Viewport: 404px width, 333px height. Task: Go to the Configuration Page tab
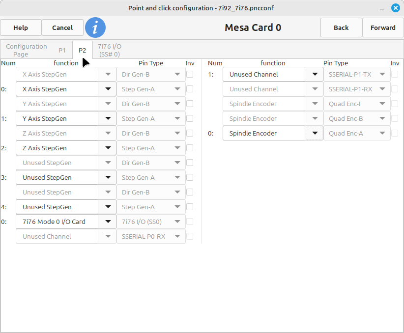pyautogui.click(x=27, y=50)
